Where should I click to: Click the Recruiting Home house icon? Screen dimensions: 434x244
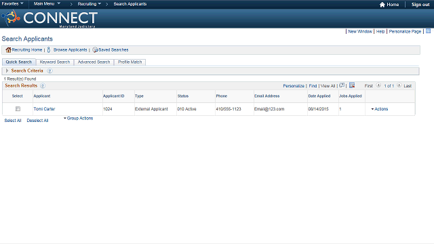8,49
